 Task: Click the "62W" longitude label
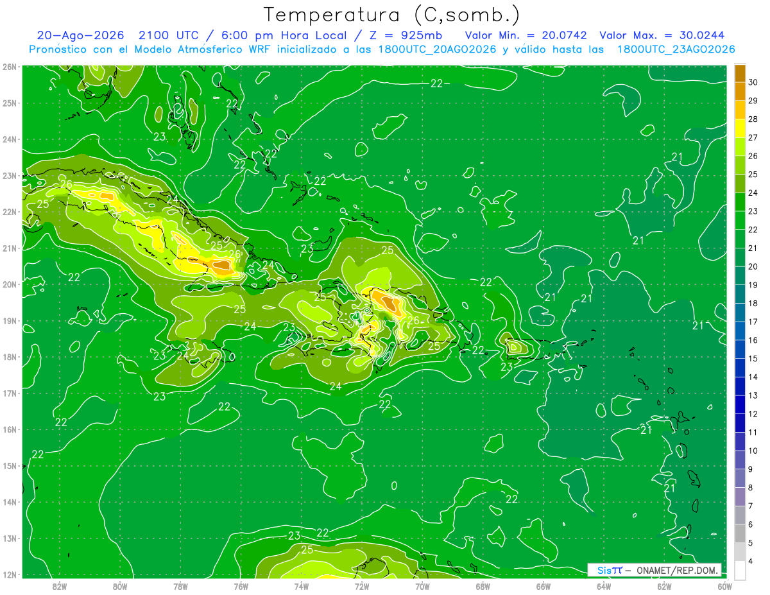click(x=664, y=586)
